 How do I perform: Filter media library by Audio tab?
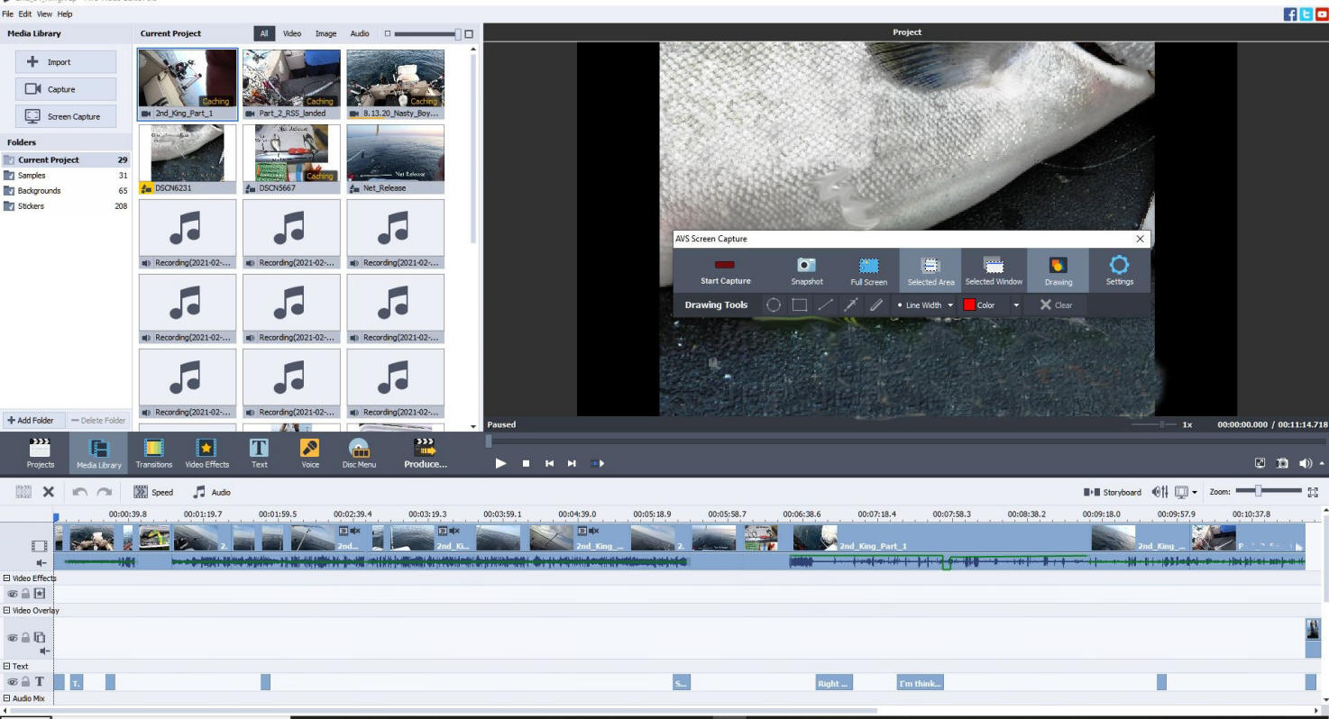pos(359,33)
